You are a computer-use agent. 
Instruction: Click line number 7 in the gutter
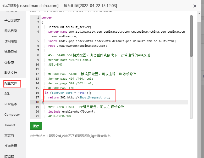[38, 50]
